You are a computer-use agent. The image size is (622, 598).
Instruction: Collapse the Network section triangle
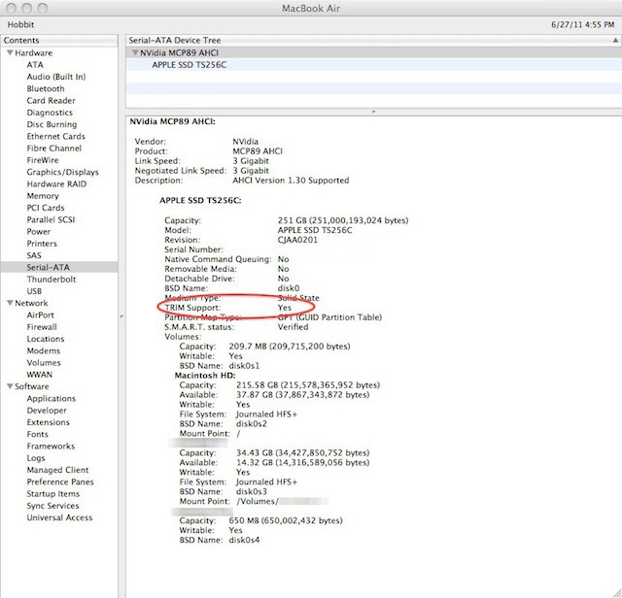click(9, 303)
